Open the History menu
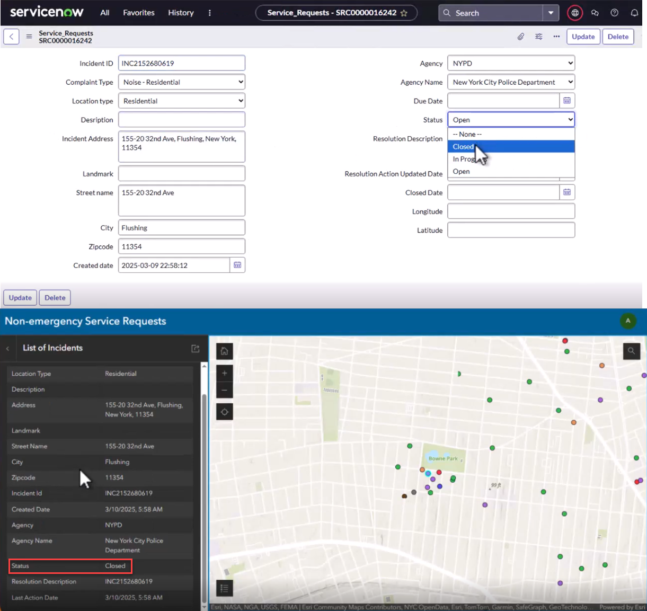The image size is (647, 611). coord(181,13)
